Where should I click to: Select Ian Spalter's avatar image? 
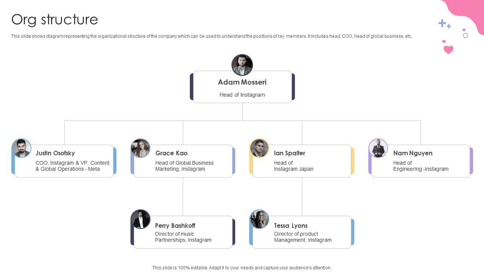259,148
